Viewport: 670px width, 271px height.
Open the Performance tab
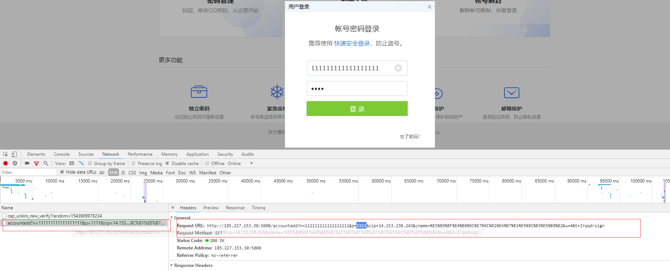pyautogui.click(x=140, y=154)
